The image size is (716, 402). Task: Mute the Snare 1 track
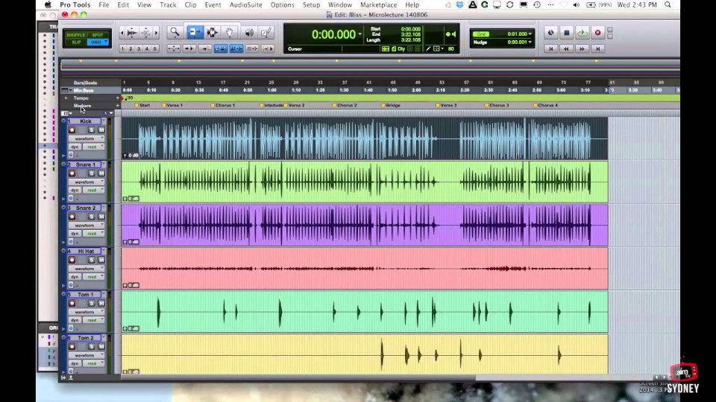click(101, 173)
